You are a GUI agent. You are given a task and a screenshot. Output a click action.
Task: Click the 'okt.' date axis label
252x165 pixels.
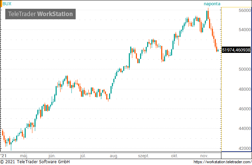(175, 156)
